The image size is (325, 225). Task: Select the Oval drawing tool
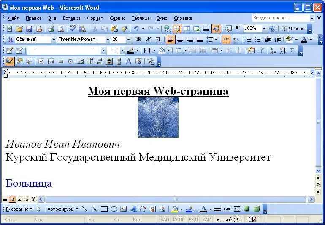[x=114, y=209]
